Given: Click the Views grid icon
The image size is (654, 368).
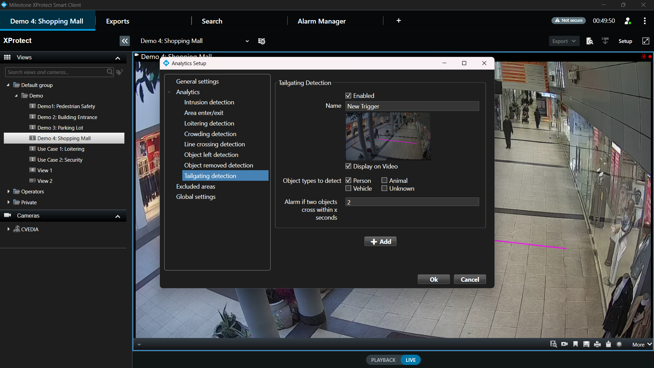Looking at the screenshot, I should point(7,57).
